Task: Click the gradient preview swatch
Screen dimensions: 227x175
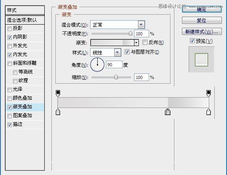Action: coord(112,43)
